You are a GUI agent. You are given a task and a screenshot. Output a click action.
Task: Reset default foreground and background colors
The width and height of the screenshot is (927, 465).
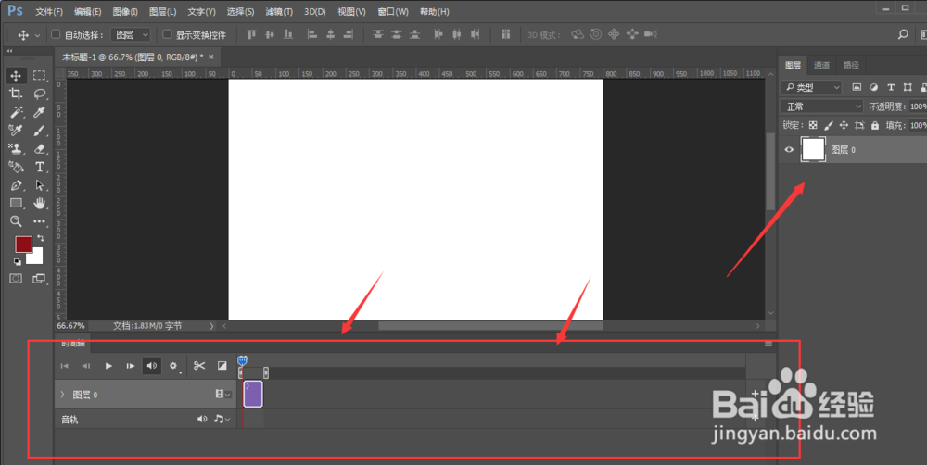click(x=17, y=262)
